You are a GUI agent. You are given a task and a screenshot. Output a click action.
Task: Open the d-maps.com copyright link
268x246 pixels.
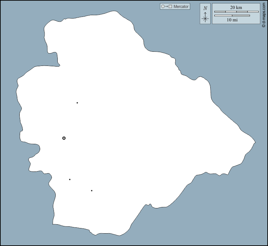(x=264, y=14)
